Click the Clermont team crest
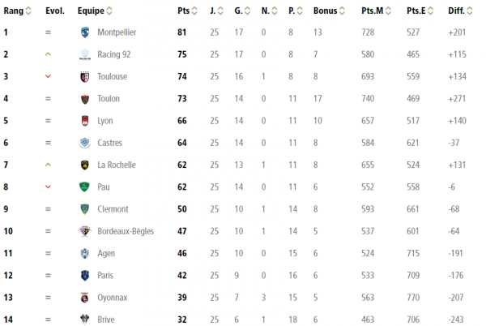486x326 pixels. pos(84,209)
